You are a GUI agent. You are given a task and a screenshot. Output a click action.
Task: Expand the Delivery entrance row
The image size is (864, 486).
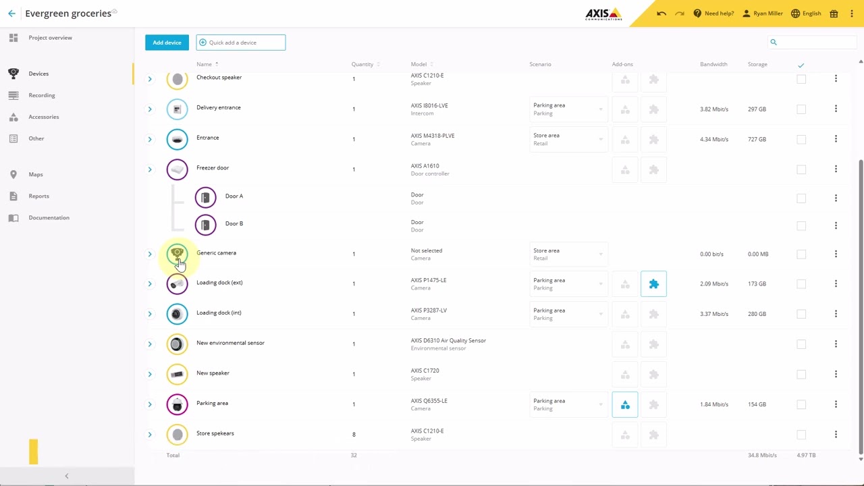[150, 109]
